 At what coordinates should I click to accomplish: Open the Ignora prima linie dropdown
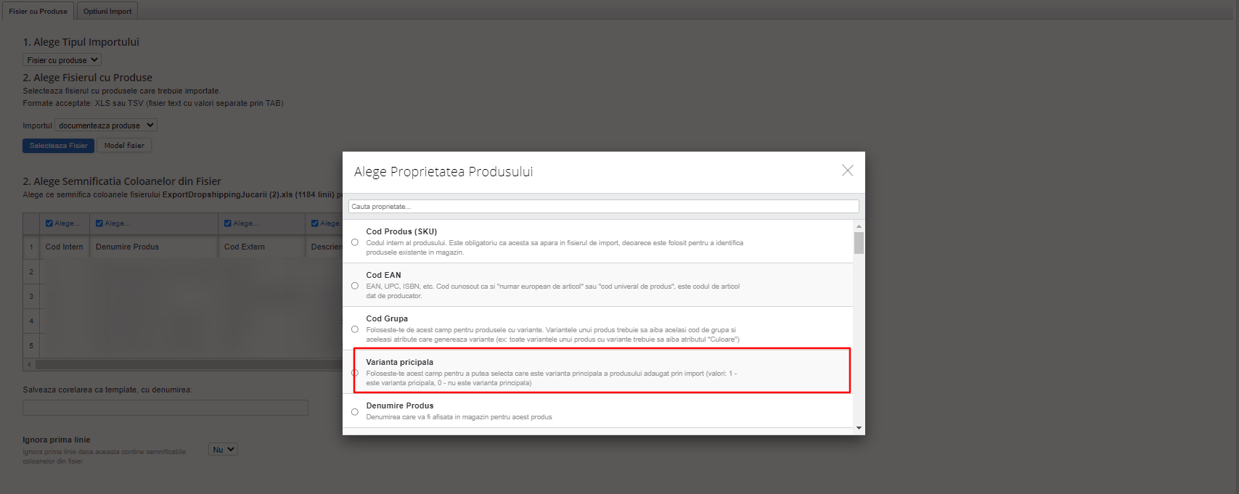pyautogui.click(x=223, y=450)
